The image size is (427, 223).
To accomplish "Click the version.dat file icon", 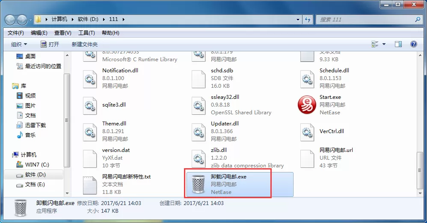I will click(90, 158).
